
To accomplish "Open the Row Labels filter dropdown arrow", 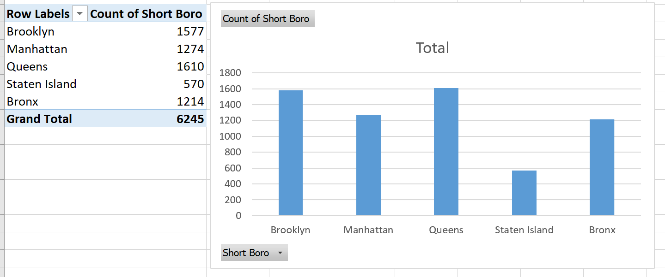I will point(80,14).
